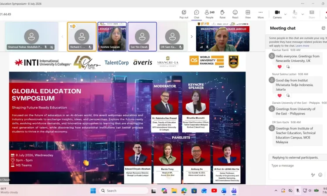
Task: Toggle heart reaction on Kautsar Ramli's message
Action: (x=279, y=67)
